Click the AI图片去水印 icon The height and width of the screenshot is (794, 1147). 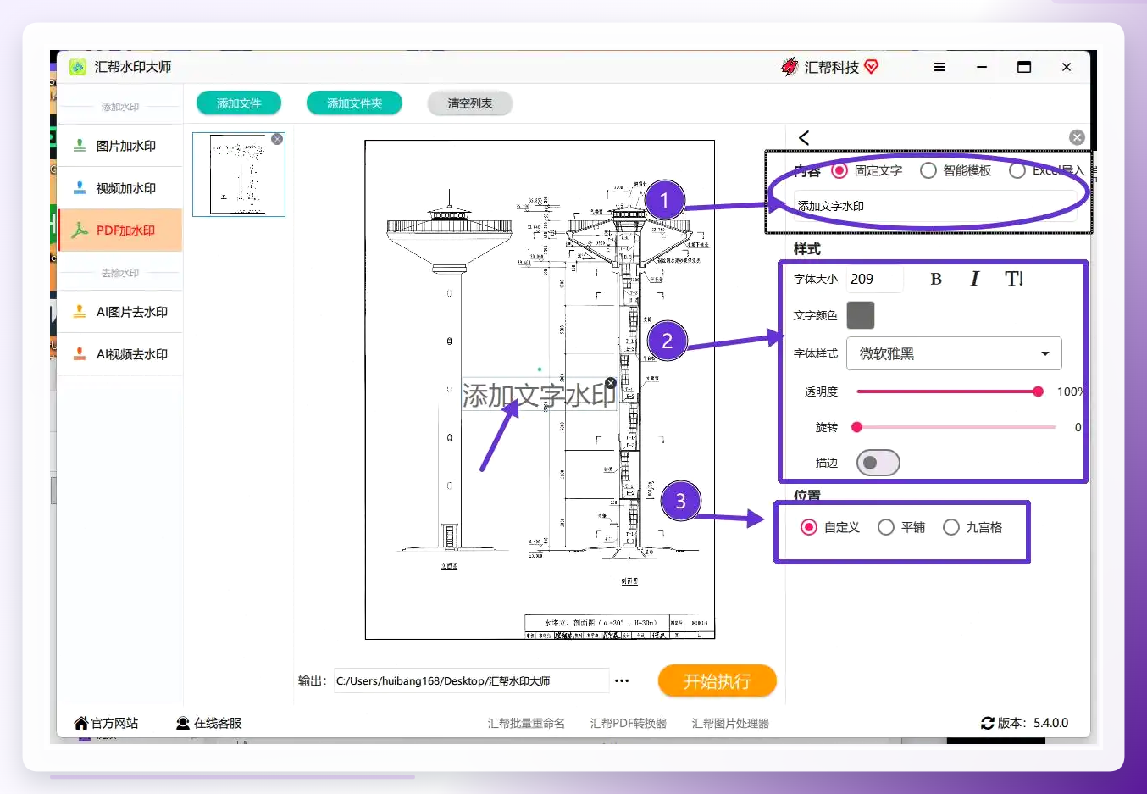80,312
